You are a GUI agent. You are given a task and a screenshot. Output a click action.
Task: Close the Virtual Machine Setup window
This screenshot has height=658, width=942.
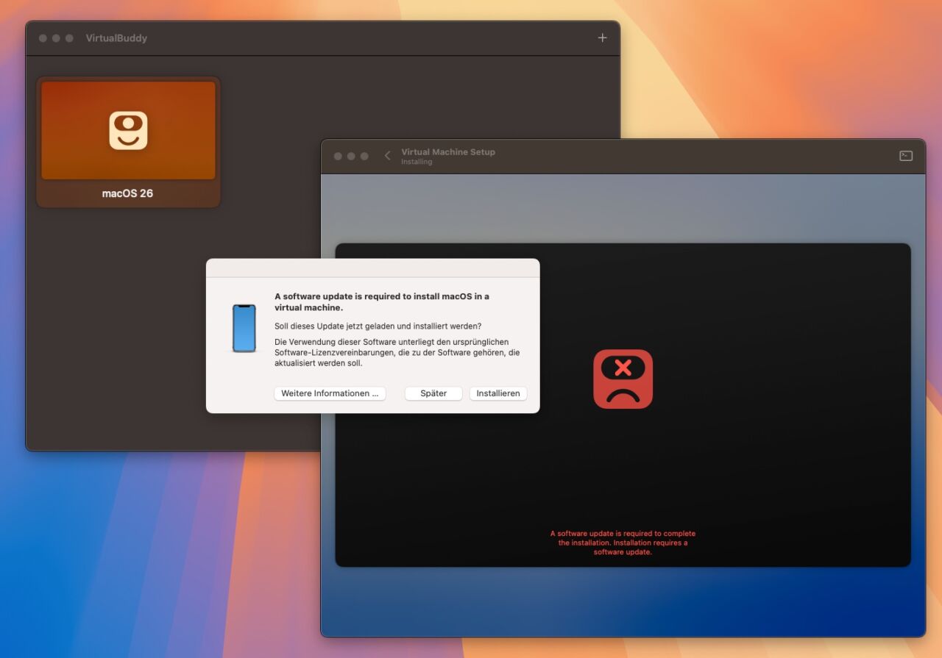point(338,156)
